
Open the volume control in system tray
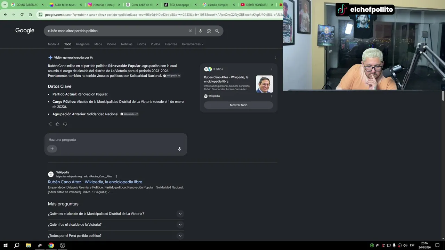(405, 245)
